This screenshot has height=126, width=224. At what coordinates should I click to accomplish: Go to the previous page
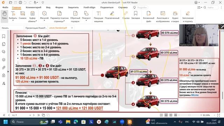click(x=9, y=115)
